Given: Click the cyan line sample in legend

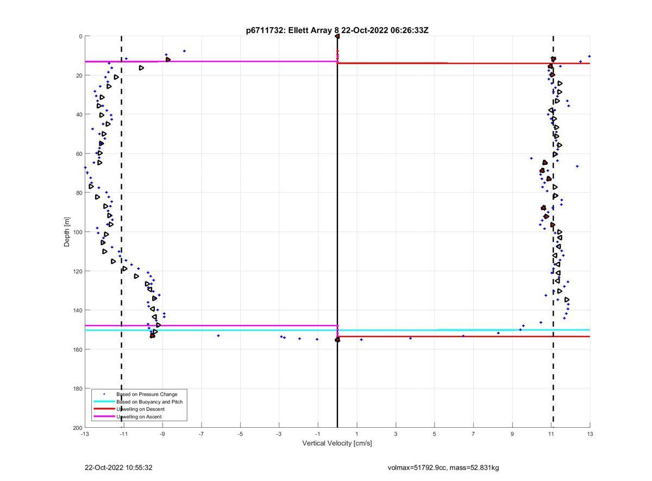Looking at the screenshot, I should pyautogui.click(x=104, y=402).
